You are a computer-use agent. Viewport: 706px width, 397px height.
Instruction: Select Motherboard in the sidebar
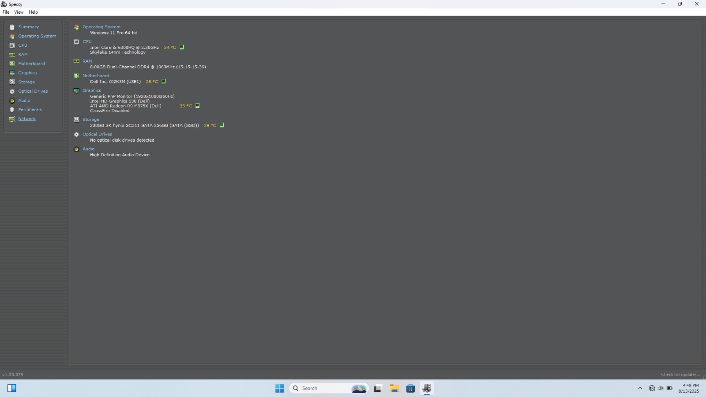point(31,64)
